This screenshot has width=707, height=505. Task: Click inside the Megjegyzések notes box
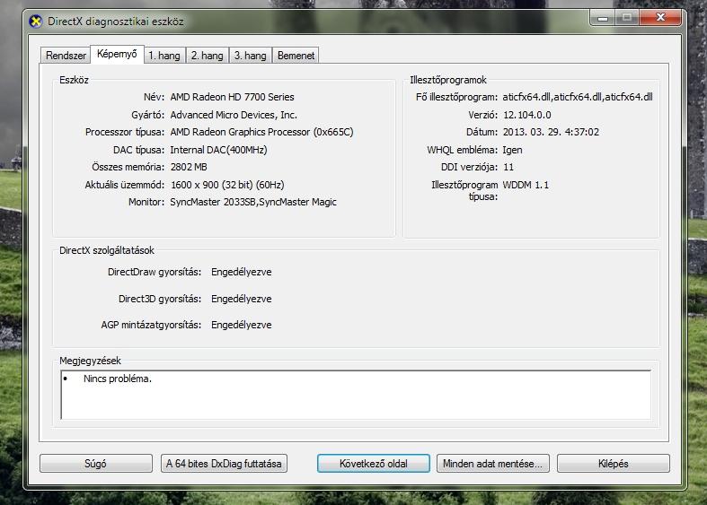[356, 395]
